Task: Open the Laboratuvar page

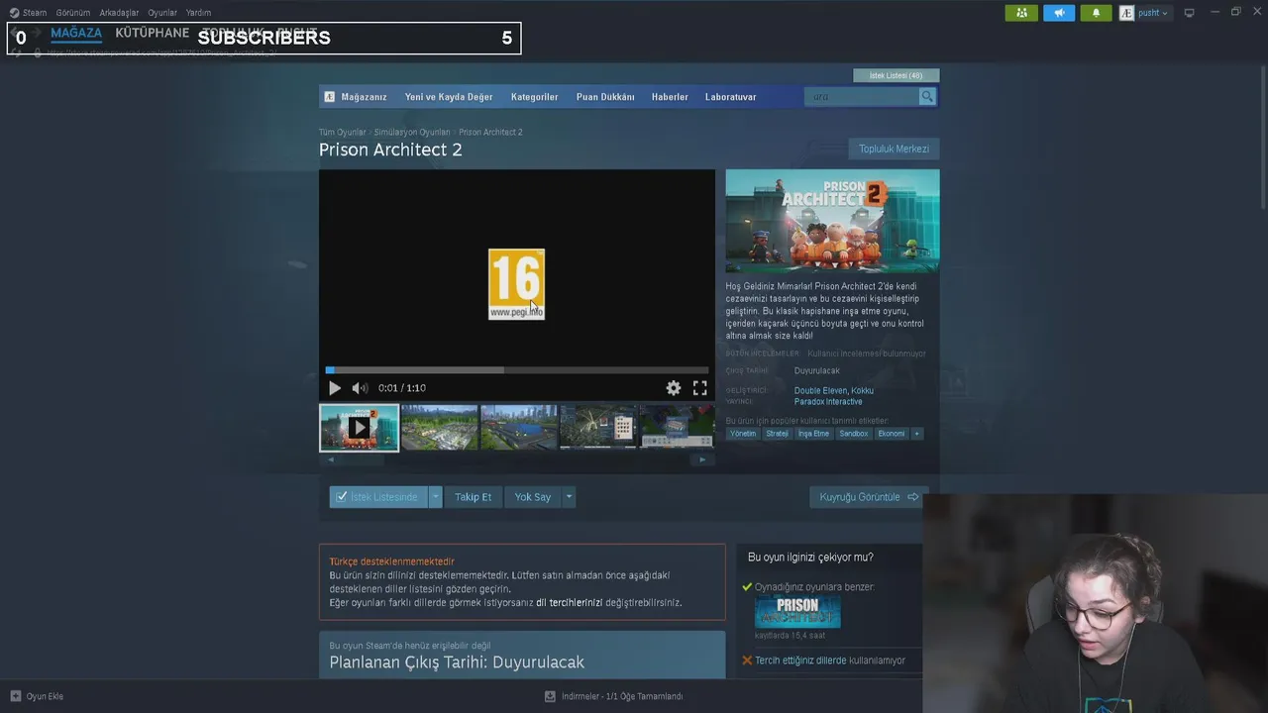Action: coord(730,97)
